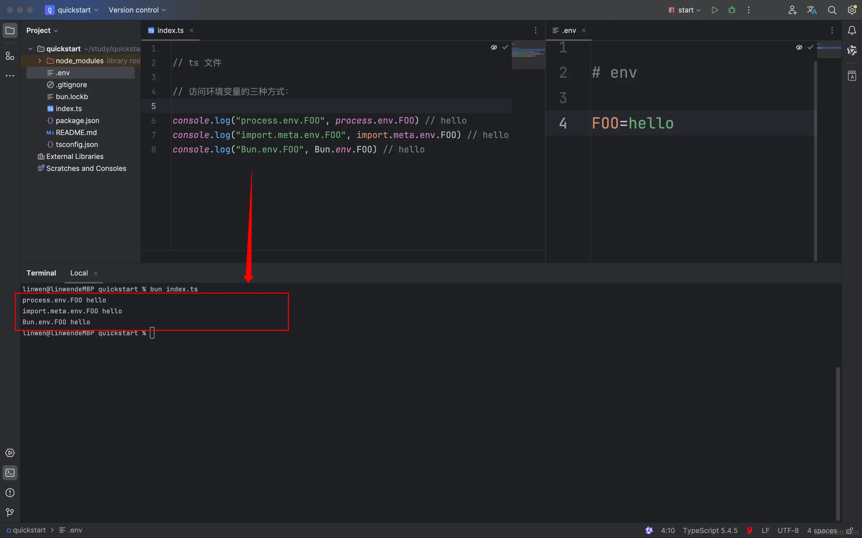862x538 pixels.
Task: Open the Version control dropdown
Action: point(137,10)
